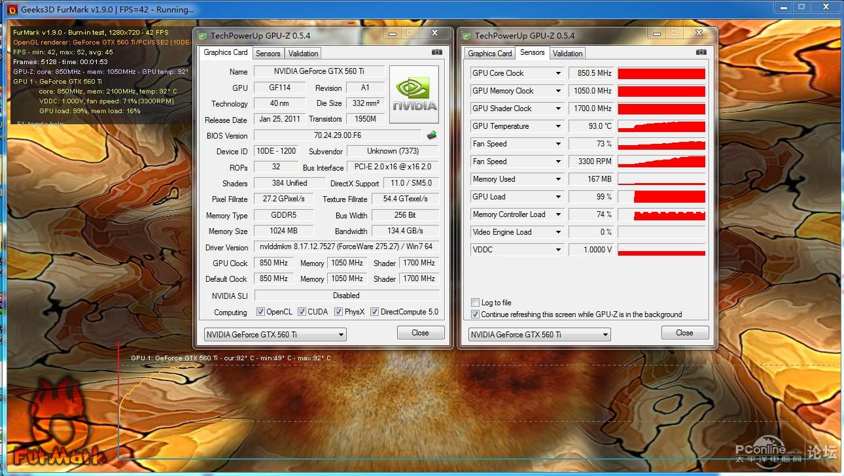Screen dimensions: 844x476
Task: Minimize the FurMark window
Action: click(784, 7)
